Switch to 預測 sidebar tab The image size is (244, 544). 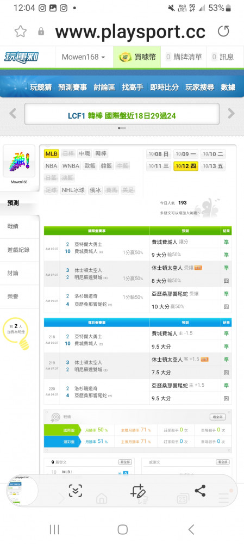tap(20, 203)
